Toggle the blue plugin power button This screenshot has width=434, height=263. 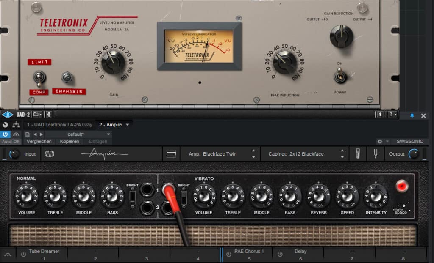coord(5,134)
